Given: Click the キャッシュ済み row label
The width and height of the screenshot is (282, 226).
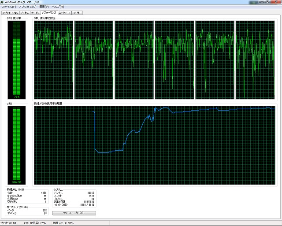Looking at the screenshot, I should click(x=15, y=196).
